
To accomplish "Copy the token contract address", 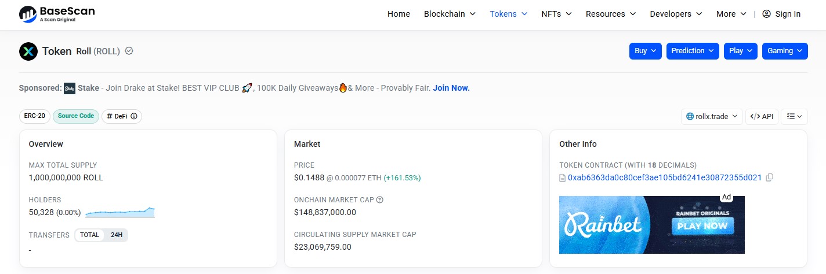I will click(770, 177).
